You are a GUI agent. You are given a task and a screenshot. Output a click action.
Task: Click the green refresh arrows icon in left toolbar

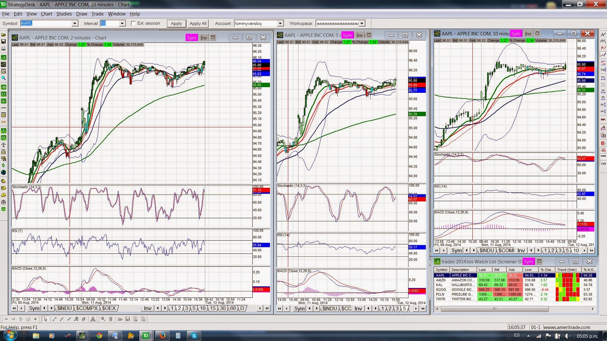3,166
